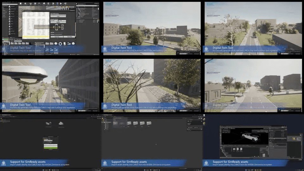Pan the map right with arrow button
The height and width of the screenshot is (171, 304).
pos(59,27)
